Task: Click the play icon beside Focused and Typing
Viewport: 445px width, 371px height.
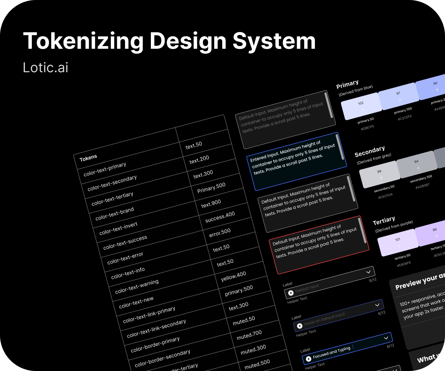Action: click(309, 359)
